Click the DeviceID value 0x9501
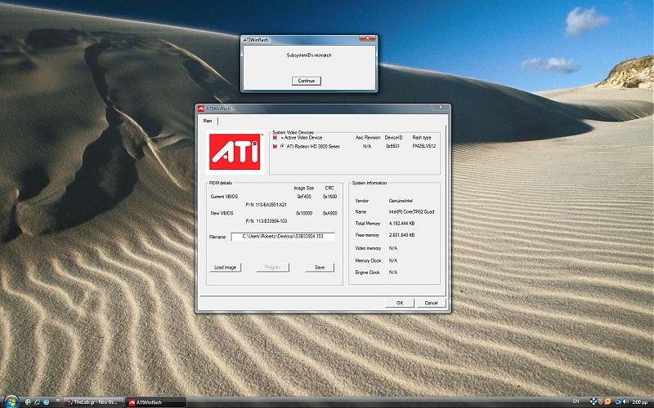The height and width of the screenshot is (408, 654). pyautogui.click(x=392, y=146)
